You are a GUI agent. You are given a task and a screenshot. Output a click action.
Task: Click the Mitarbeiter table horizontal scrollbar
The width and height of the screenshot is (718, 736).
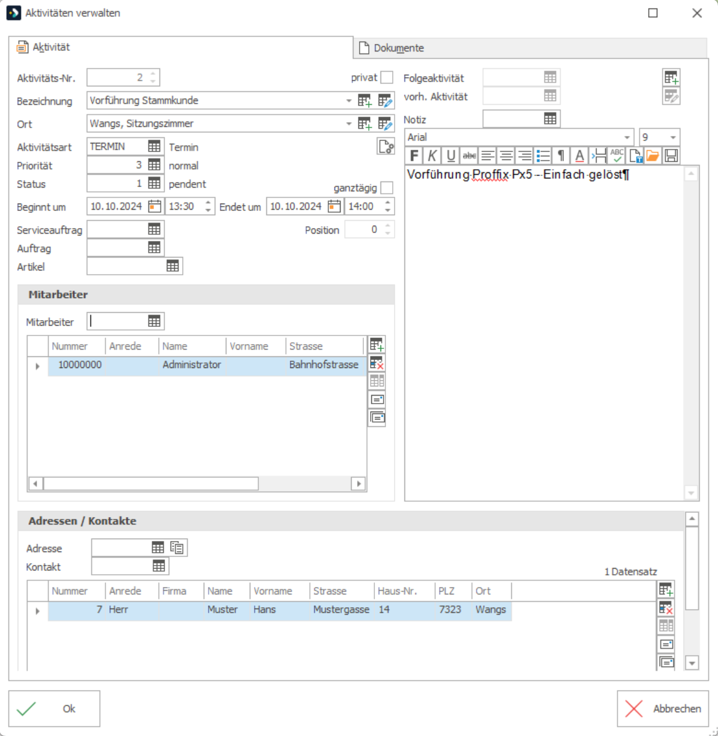pyautogui.click(x=151, y=484)
